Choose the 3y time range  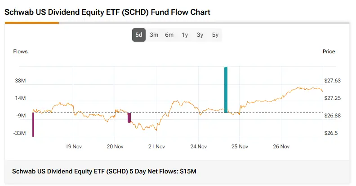pyautogui.click(x=200, y=35)
